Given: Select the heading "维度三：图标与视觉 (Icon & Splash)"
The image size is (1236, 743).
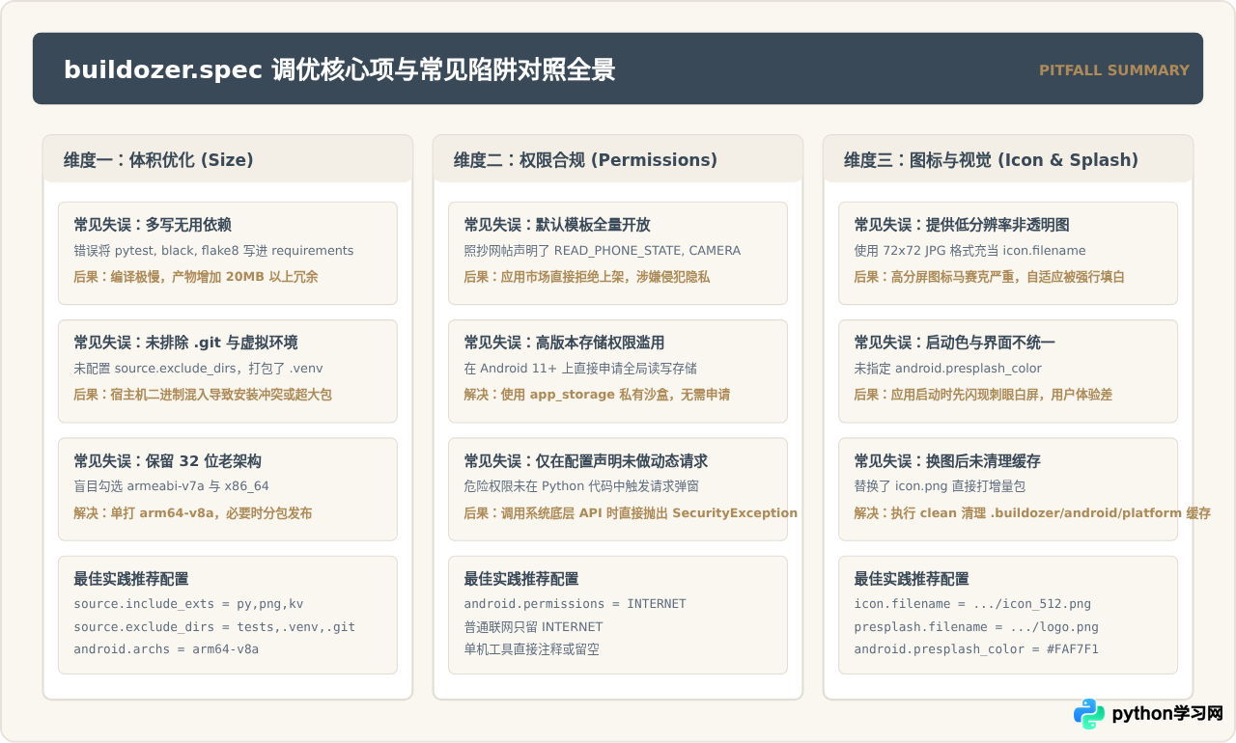Looking at the screenshot, I should coord(991,160).
